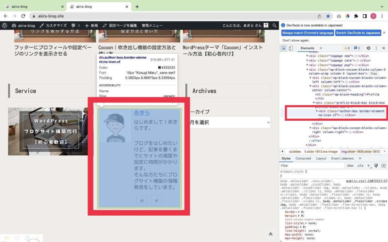Open the admin bar search magnifier
Image resolution: width=388 pixels, height=242 pixels.
tap(274, 25)
